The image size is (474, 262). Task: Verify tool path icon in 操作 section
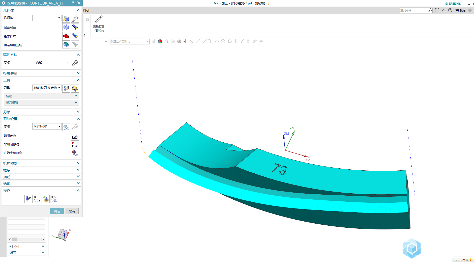[x=46, y=199]
